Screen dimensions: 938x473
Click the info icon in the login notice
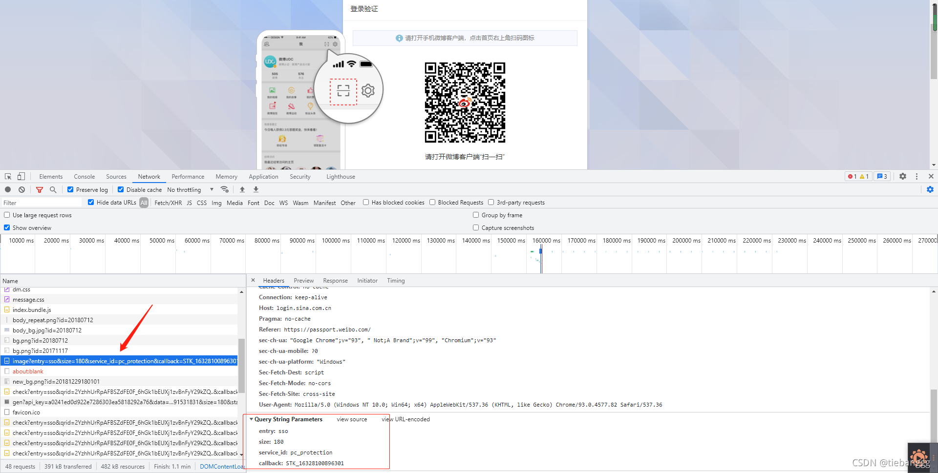[x=399, y=38]
